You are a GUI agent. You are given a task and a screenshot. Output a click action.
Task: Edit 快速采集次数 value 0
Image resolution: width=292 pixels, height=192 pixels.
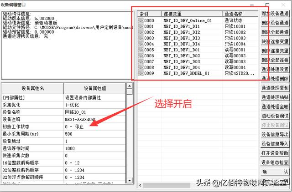[95, 156]
